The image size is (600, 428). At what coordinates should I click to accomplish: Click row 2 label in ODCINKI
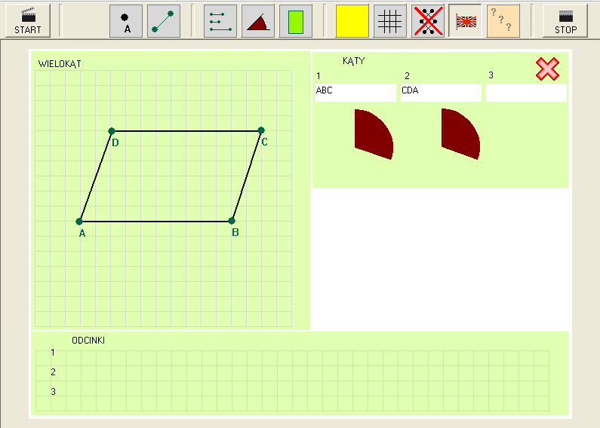click(53, 371)
